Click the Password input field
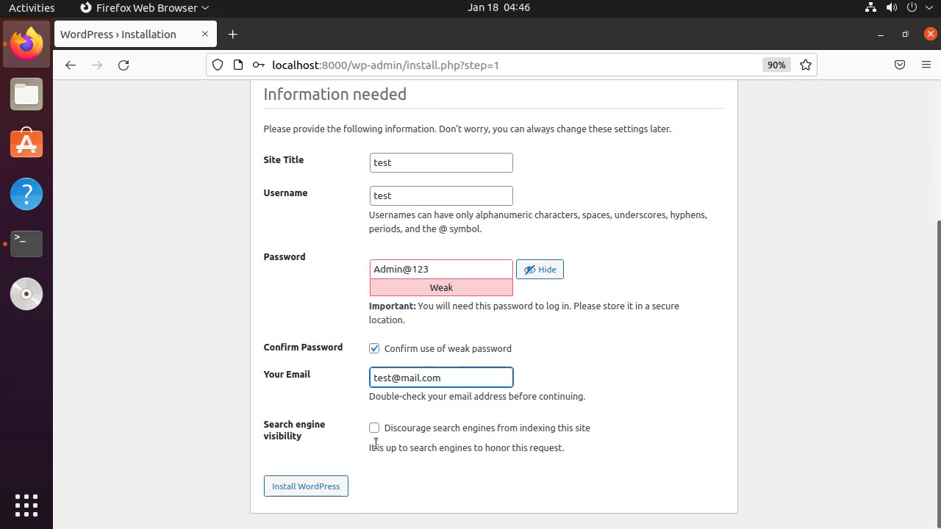This screenshot has width=941, height=529. [441, 269]
